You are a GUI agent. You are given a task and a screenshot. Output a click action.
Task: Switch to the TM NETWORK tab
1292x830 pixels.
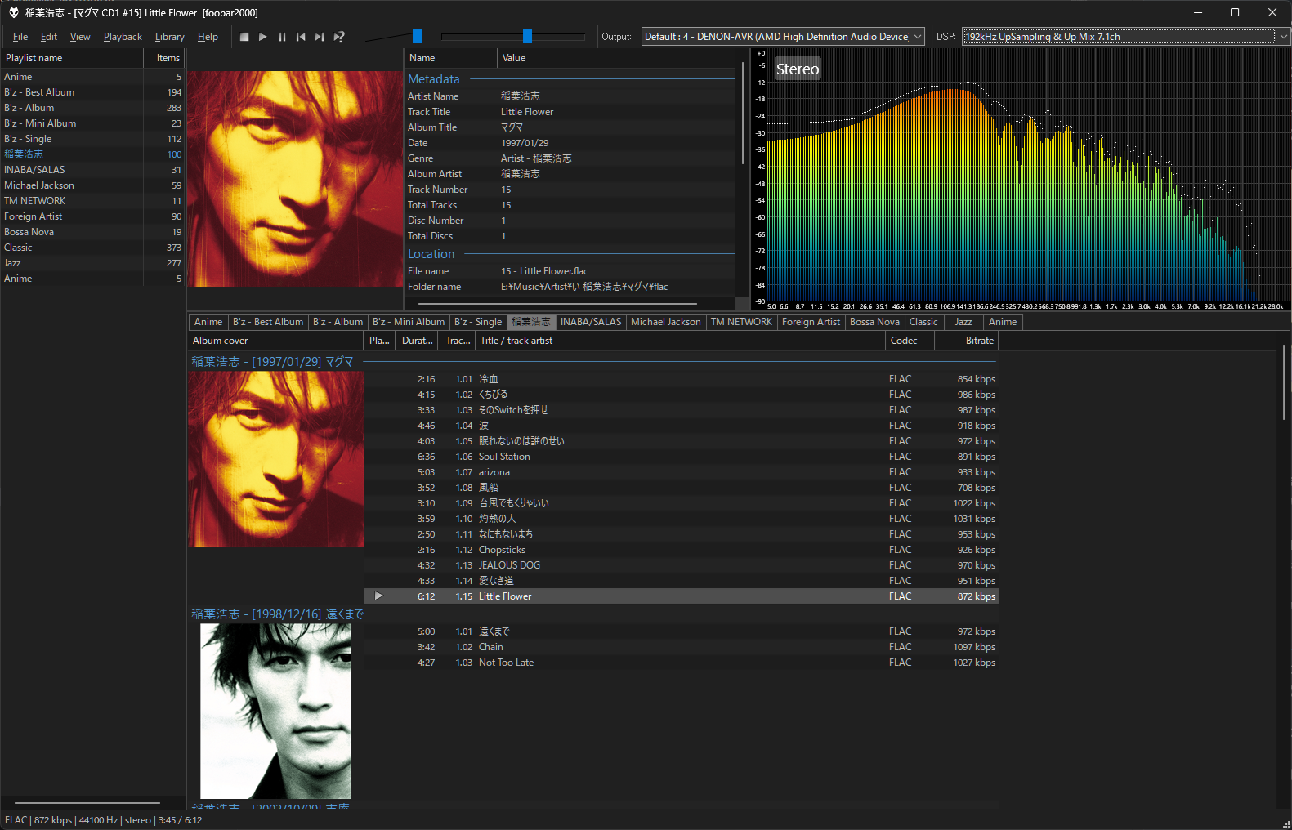[x=741, y=322]
